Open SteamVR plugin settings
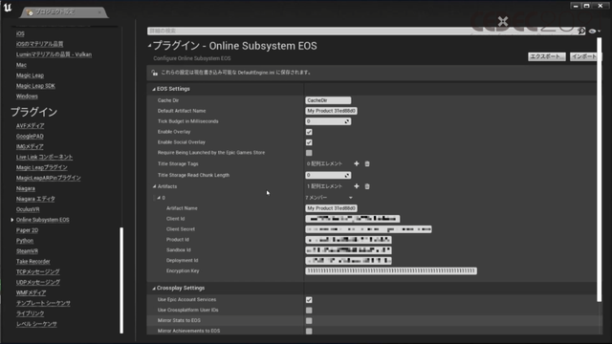Image resolution: width=612 pixels, height=344 pixels. click(27, 251)
